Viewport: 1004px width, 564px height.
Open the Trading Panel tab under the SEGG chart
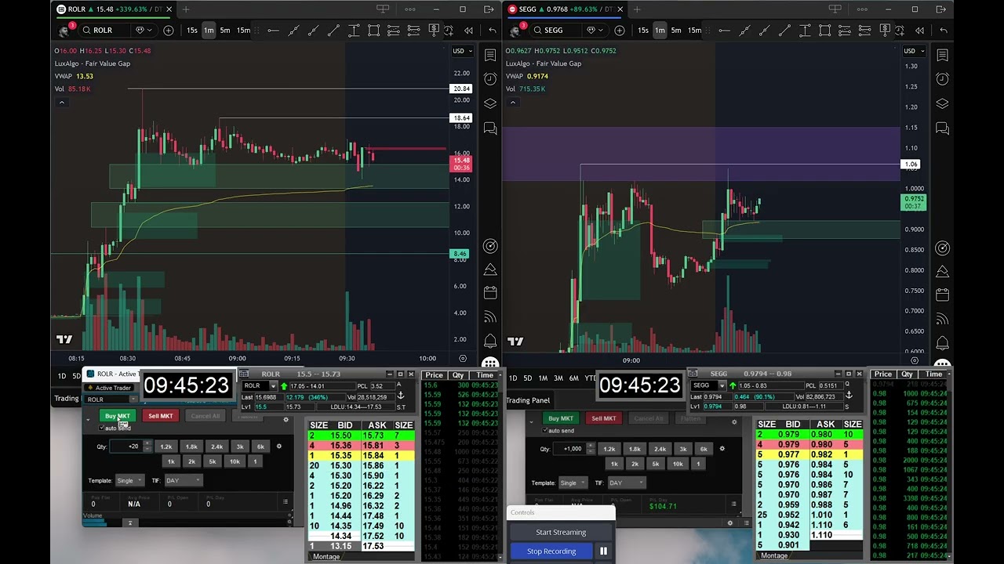[528, 400]
